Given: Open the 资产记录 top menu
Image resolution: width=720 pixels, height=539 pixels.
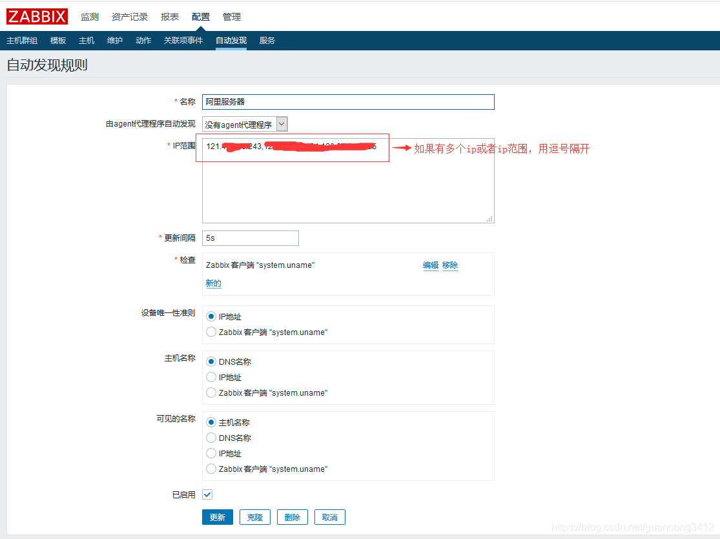Looking at the screenshot, I should (x=130, y=17).
